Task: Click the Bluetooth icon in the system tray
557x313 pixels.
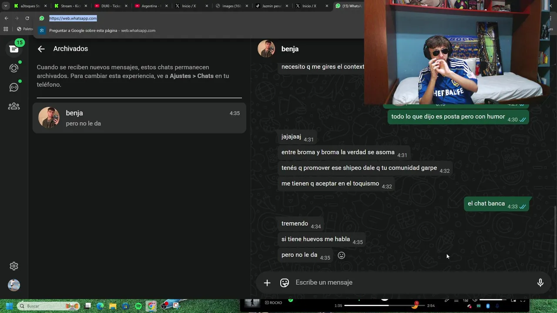Action: pyautogui.click(x=488, y=306)
